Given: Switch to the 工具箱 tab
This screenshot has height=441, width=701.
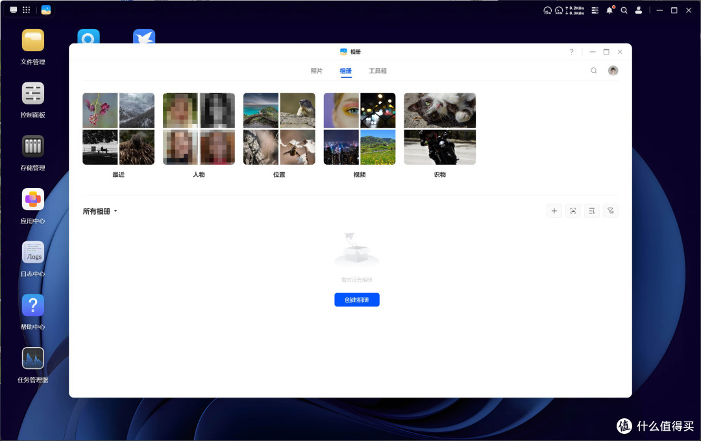Looking at the screenshot, I should [x=378, y=71].
